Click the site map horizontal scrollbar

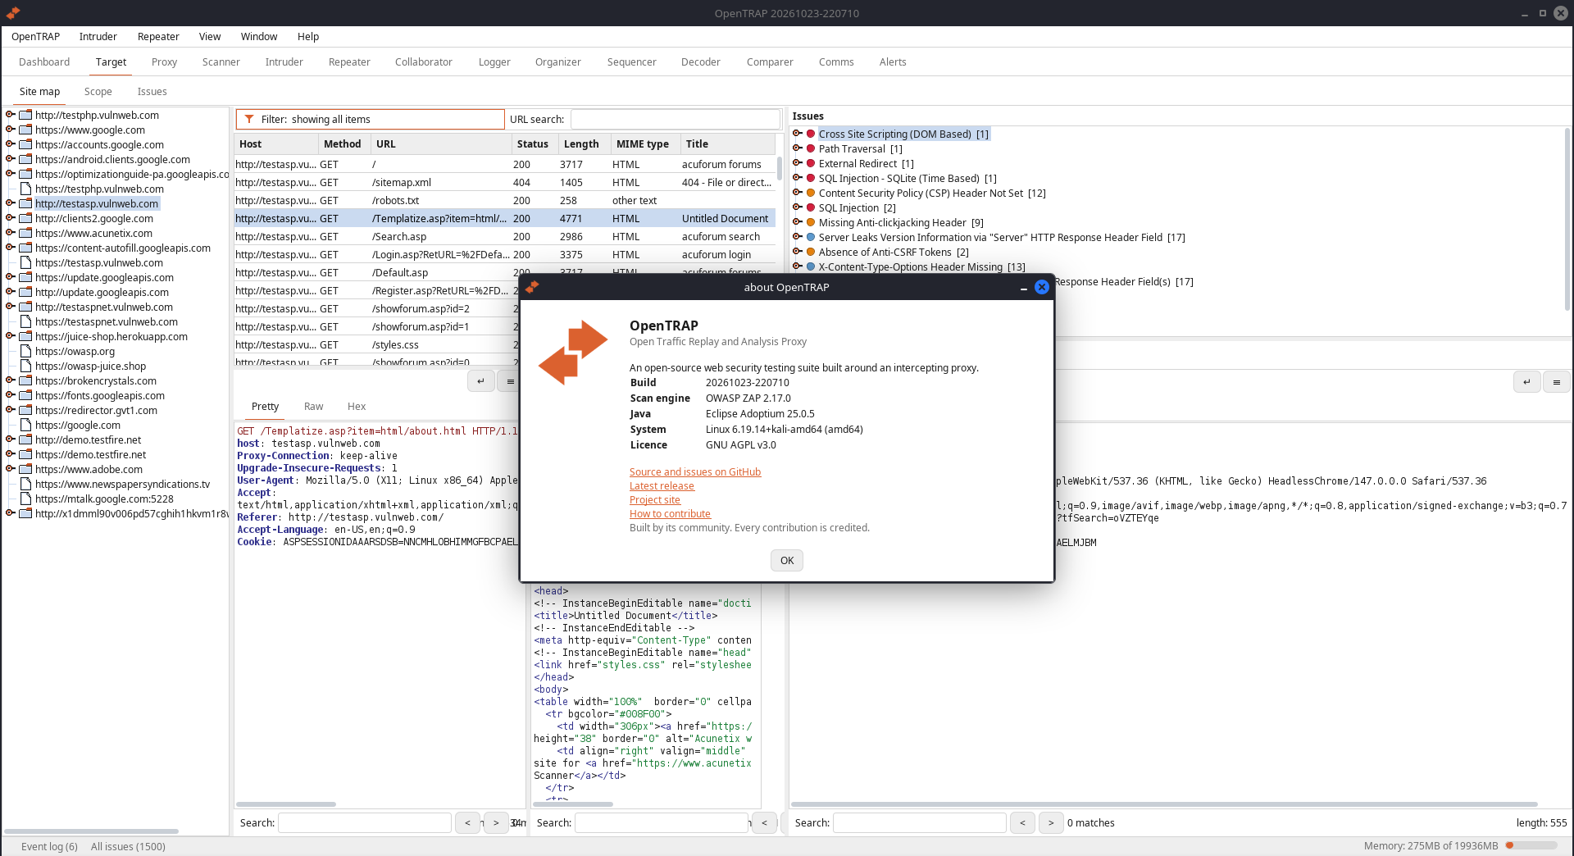pyautogui.click(x=91, y=831)
